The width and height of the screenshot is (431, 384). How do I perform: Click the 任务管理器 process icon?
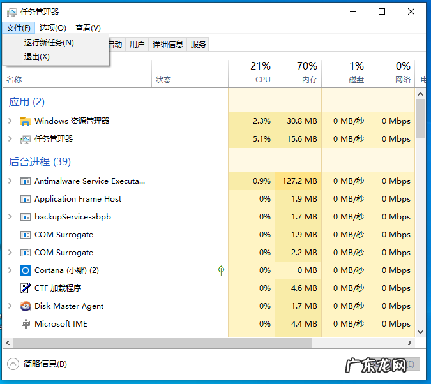(26, 139)
